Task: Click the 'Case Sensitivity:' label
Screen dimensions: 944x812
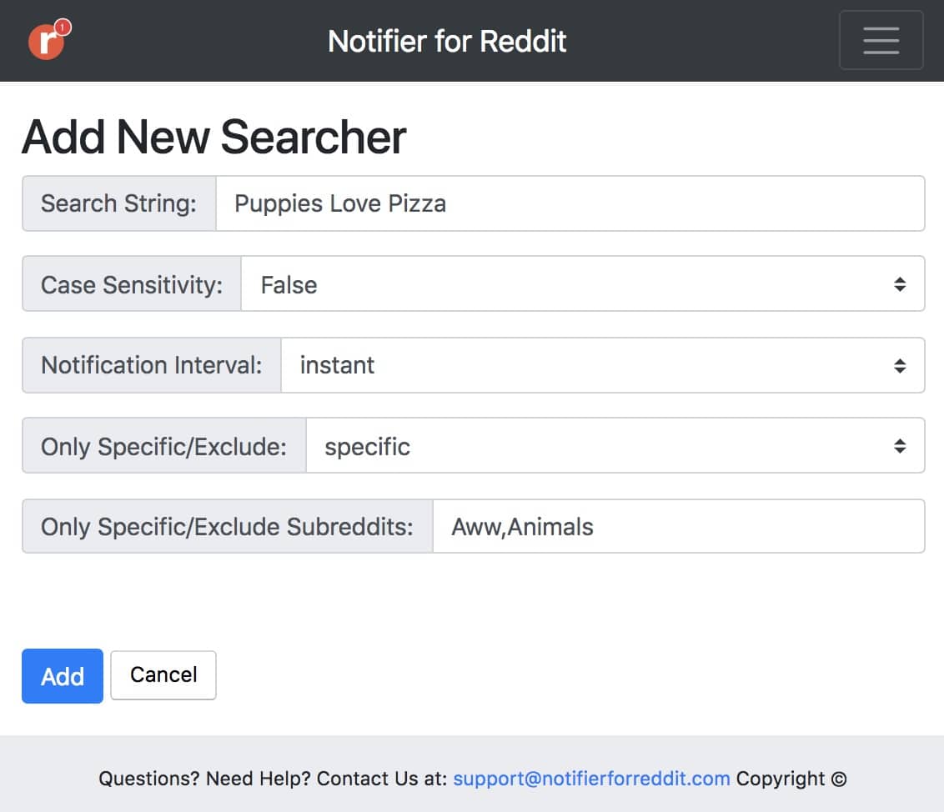Action: [130, 283]
